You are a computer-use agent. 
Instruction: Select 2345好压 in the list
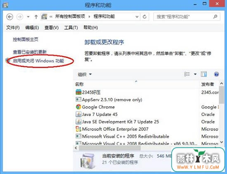[x=91, y=92]
